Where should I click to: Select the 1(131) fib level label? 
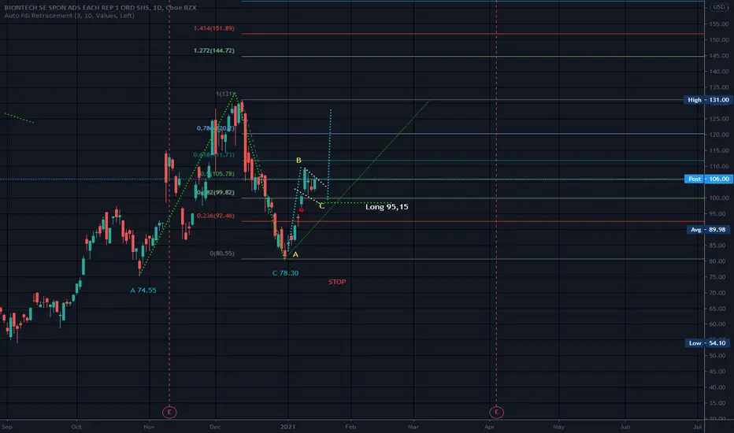coord(225,94)
